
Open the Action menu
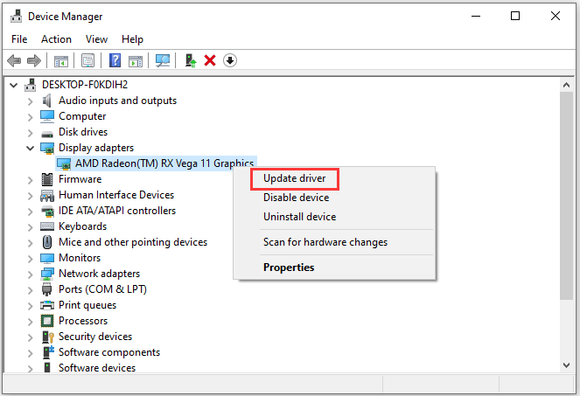[x=56, y=39]
